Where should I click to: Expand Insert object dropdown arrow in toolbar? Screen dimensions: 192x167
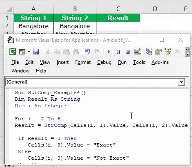click(29, 52)
